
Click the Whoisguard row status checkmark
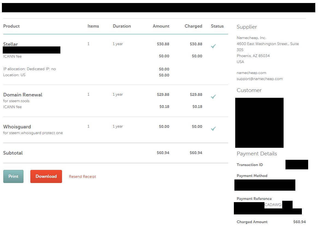[213, 128]
